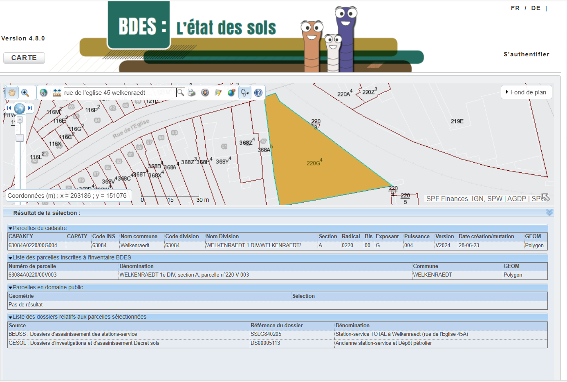Click the address search magnifying glass
This screenshot has width=567, height=382.
coord(180,93)
